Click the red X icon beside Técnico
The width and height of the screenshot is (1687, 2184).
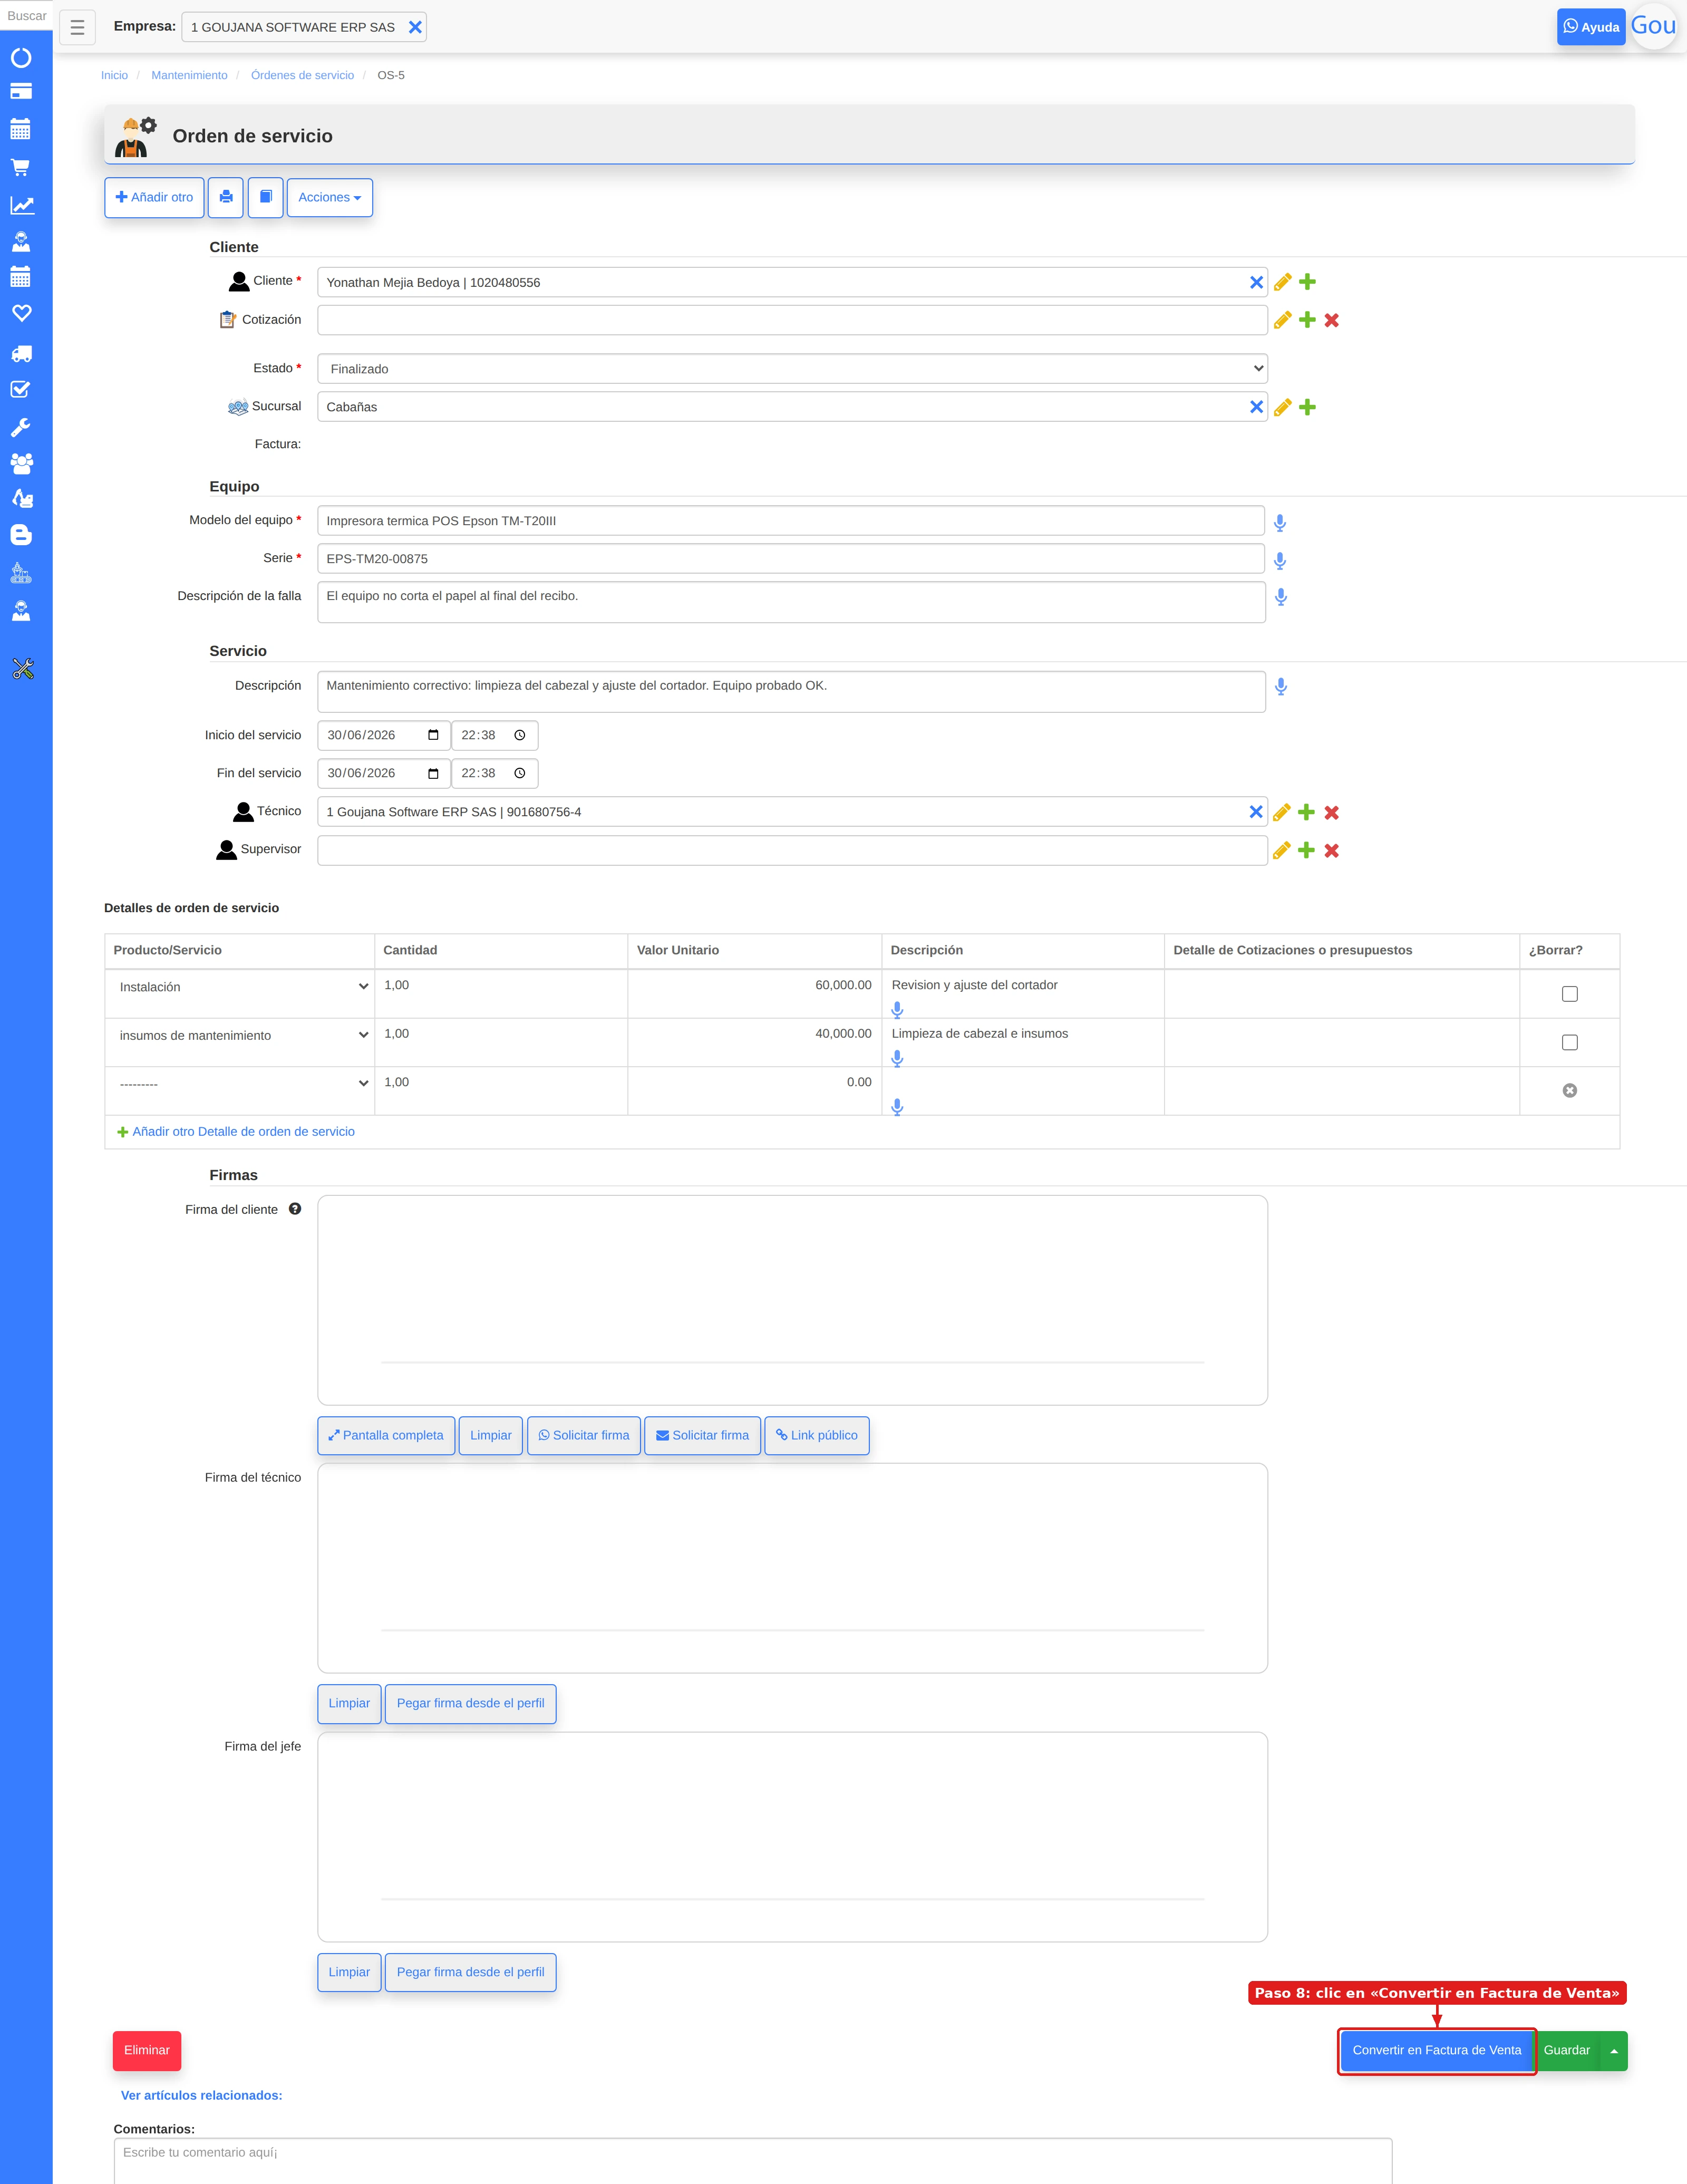(x=1331, y=812)
